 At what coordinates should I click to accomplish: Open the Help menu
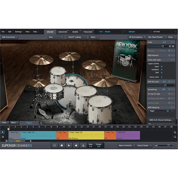point(36,32)
